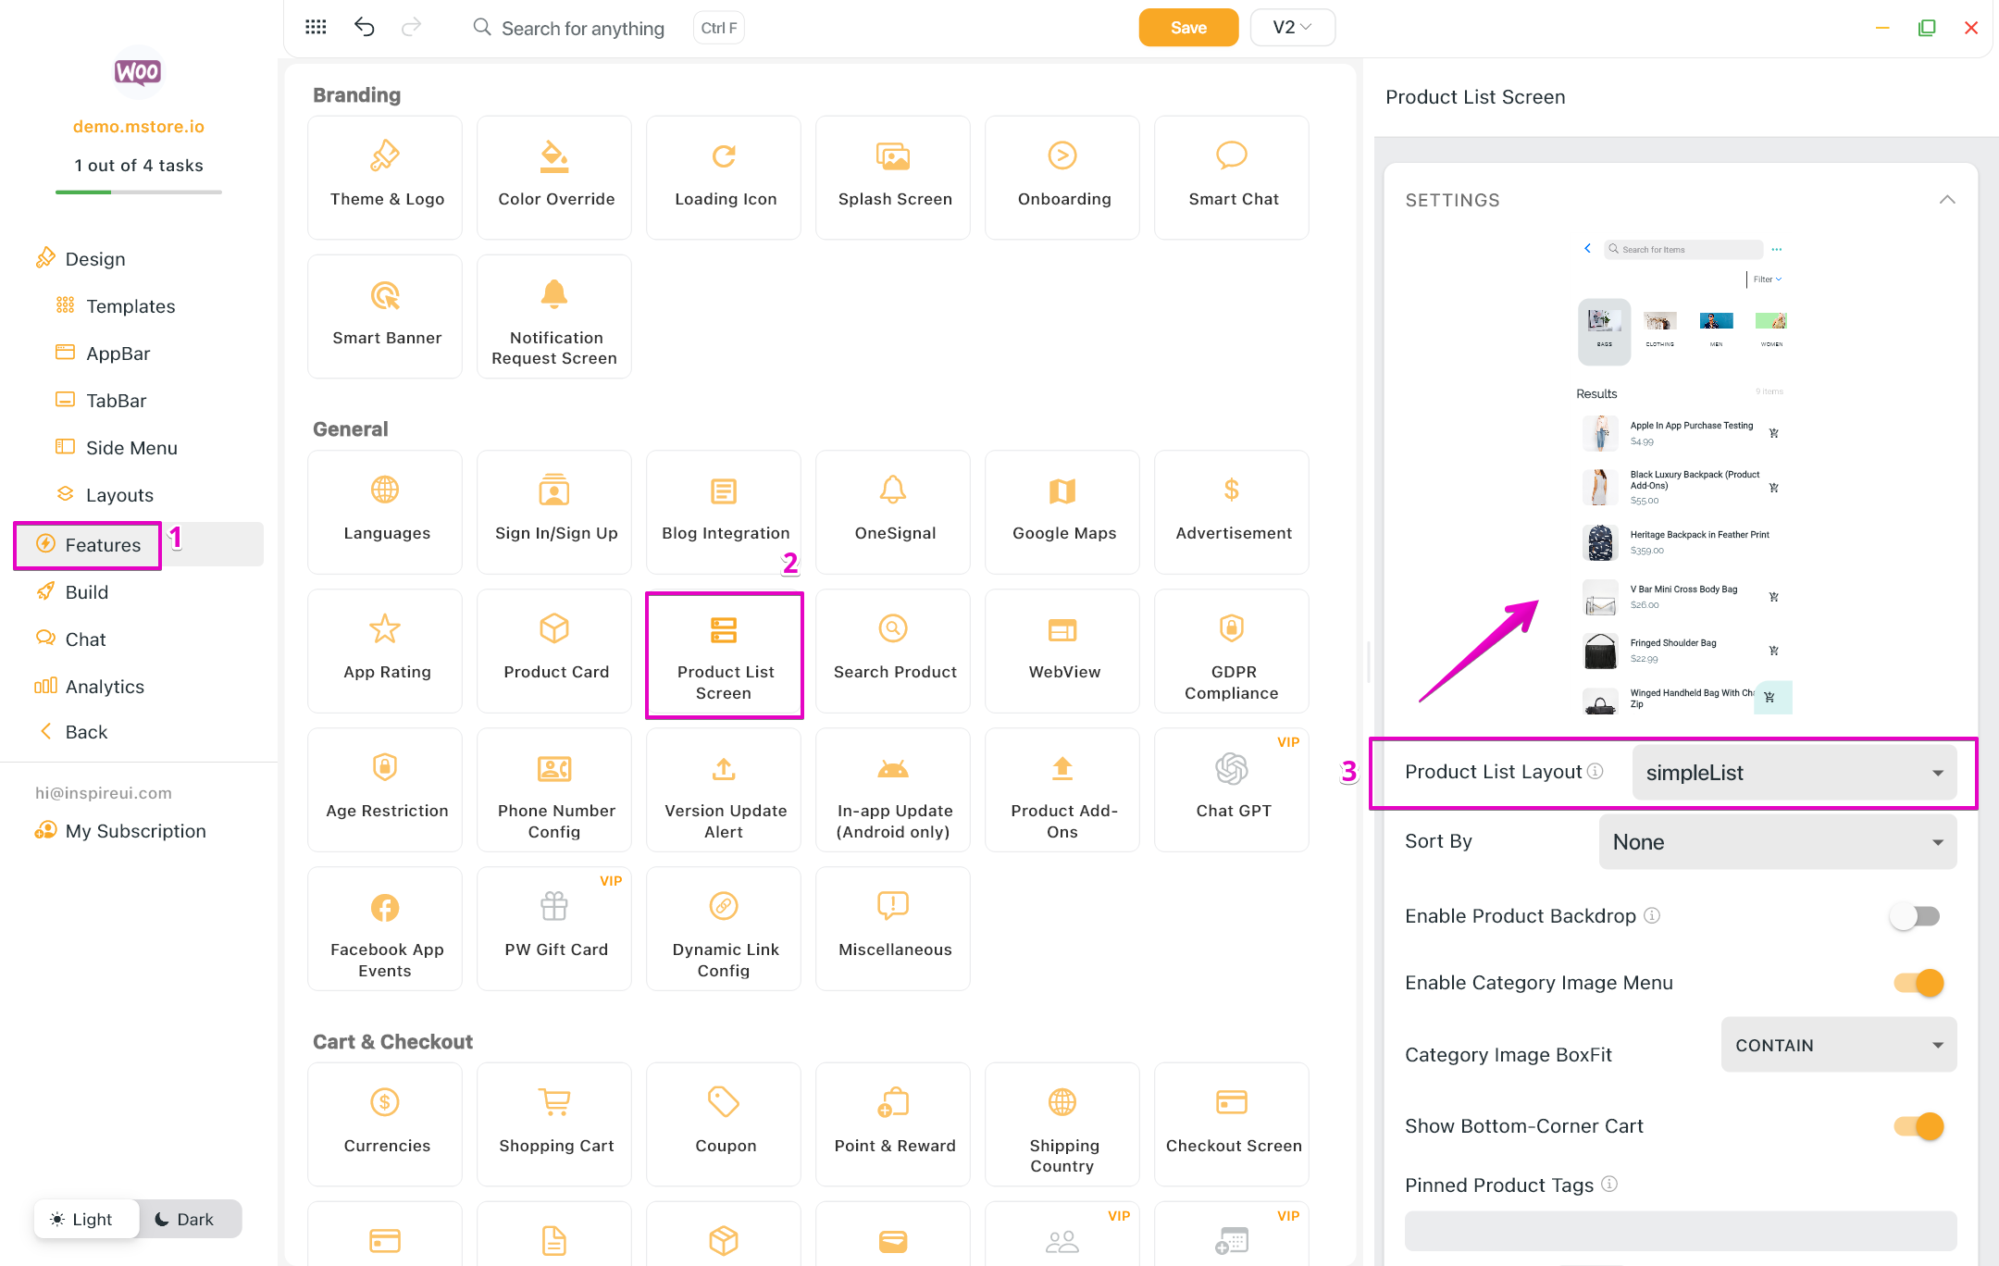
Task: Open Templates in the sidebar
Action: (x=130, y=306)
